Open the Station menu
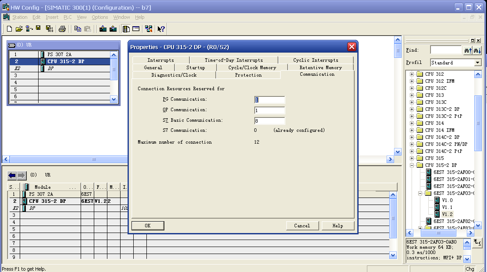This screenshot has width=487, height=272. 20,17
